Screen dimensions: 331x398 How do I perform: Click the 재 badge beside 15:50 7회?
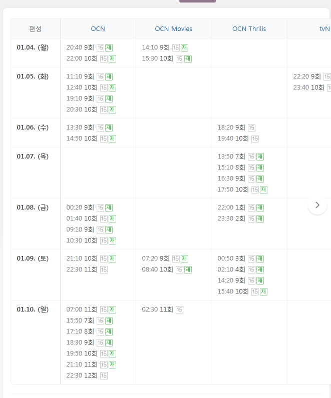[109, 320]
